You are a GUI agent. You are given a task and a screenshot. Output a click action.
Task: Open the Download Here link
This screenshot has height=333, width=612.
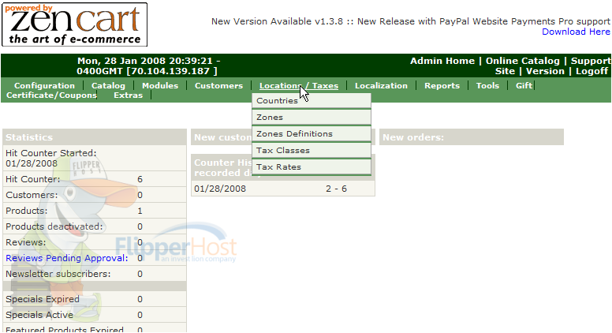[576, 32]
